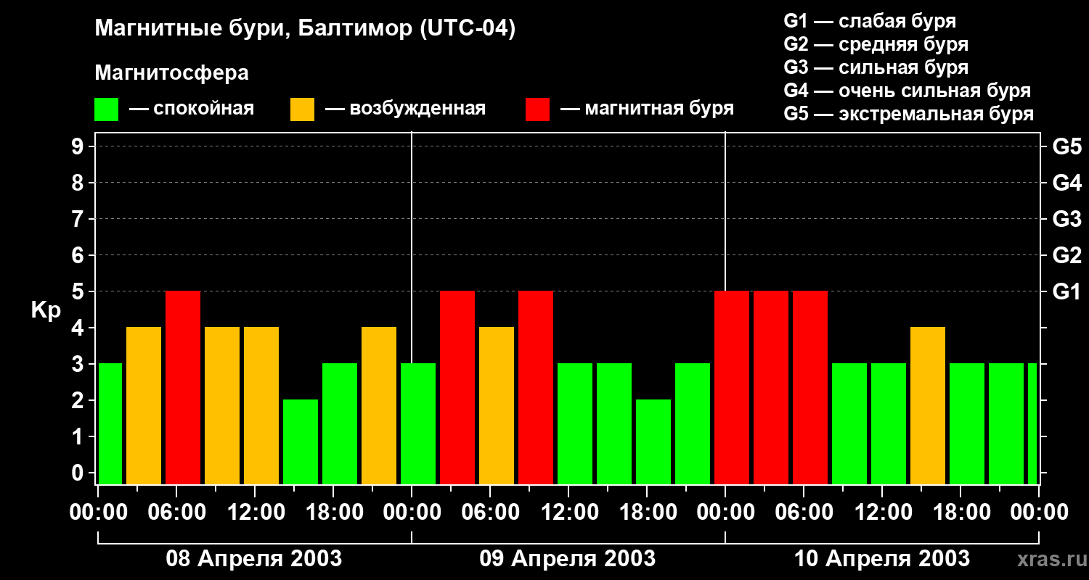Click the 12:00 time label above 08 Апреля

(255, 513)
